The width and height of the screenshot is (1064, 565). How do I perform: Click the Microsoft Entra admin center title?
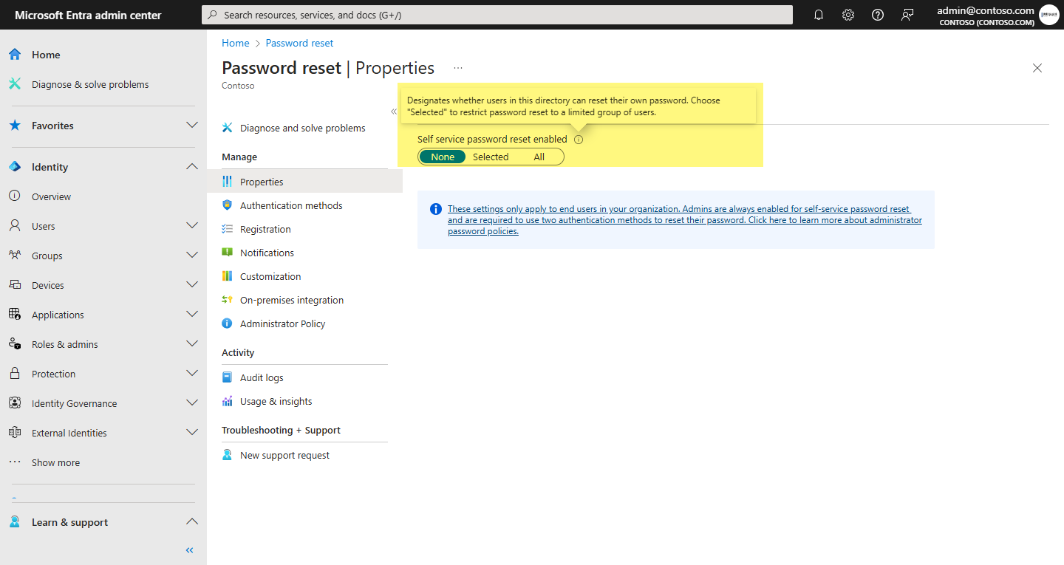coord(88,15)
